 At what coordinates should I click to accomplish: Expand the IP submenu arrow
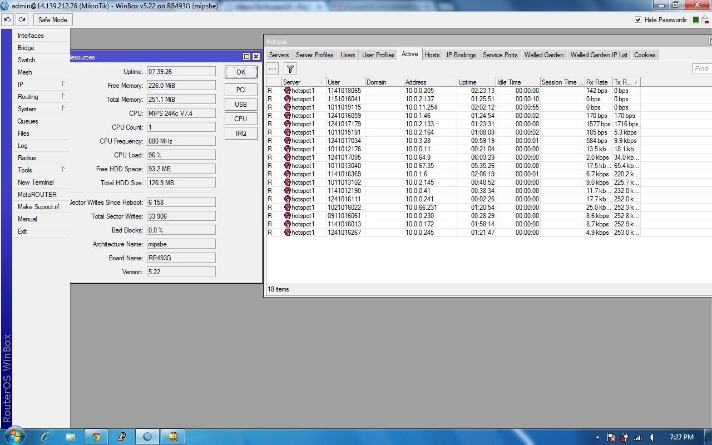click(63, 83)
